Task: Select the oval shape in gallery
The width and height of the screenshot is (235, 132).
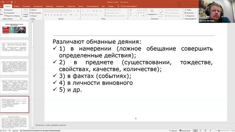Action: (141, 10)
